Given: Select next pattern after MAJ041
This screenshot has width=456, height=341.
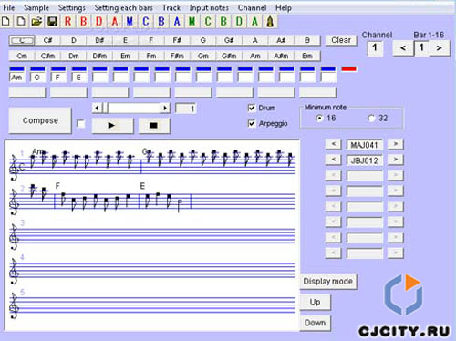Looking at the screenshot, I should (396, 144).
